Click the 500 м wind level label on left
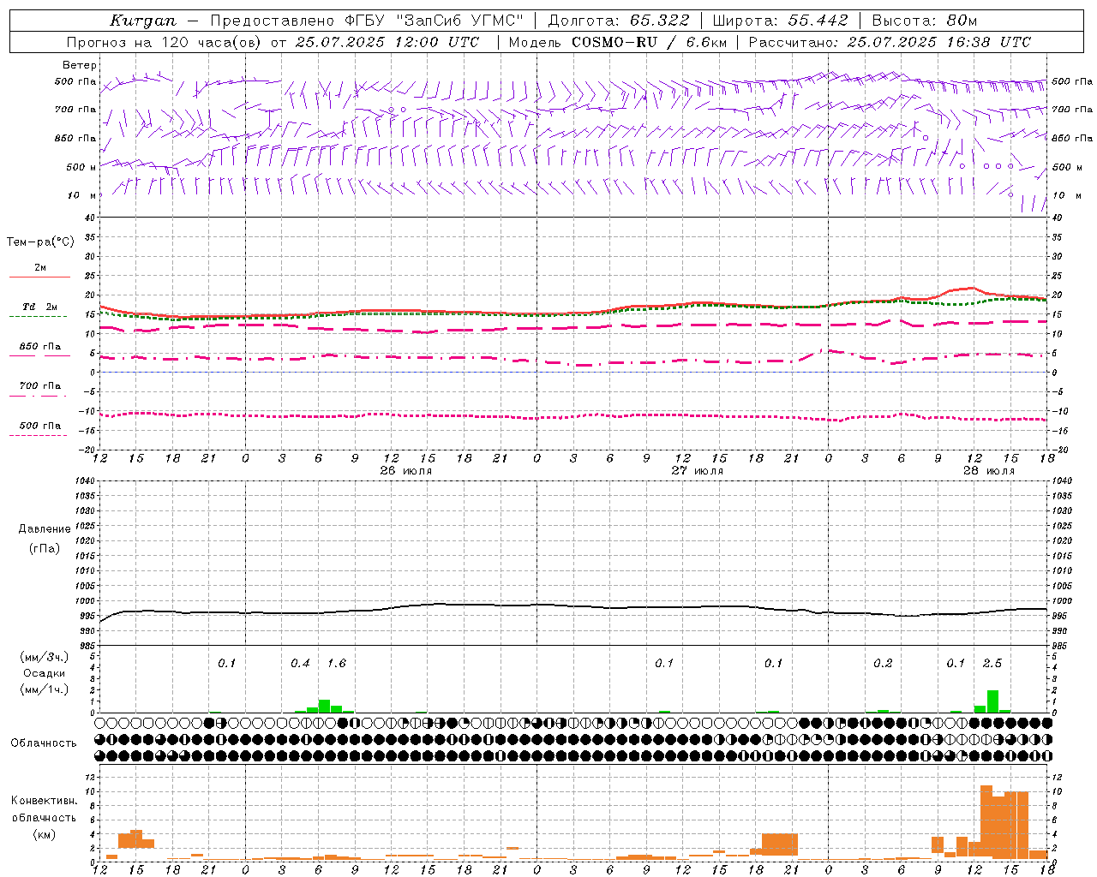Image resolution: width=1097 pixels, height=877 pixels. tap(81, 167)
